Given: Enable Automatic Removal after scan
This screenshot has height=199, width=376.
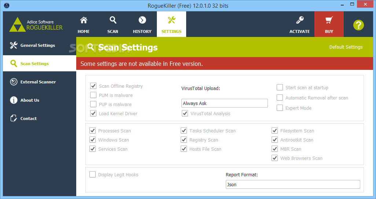Looking at the screenshot, I should (280, 98).
